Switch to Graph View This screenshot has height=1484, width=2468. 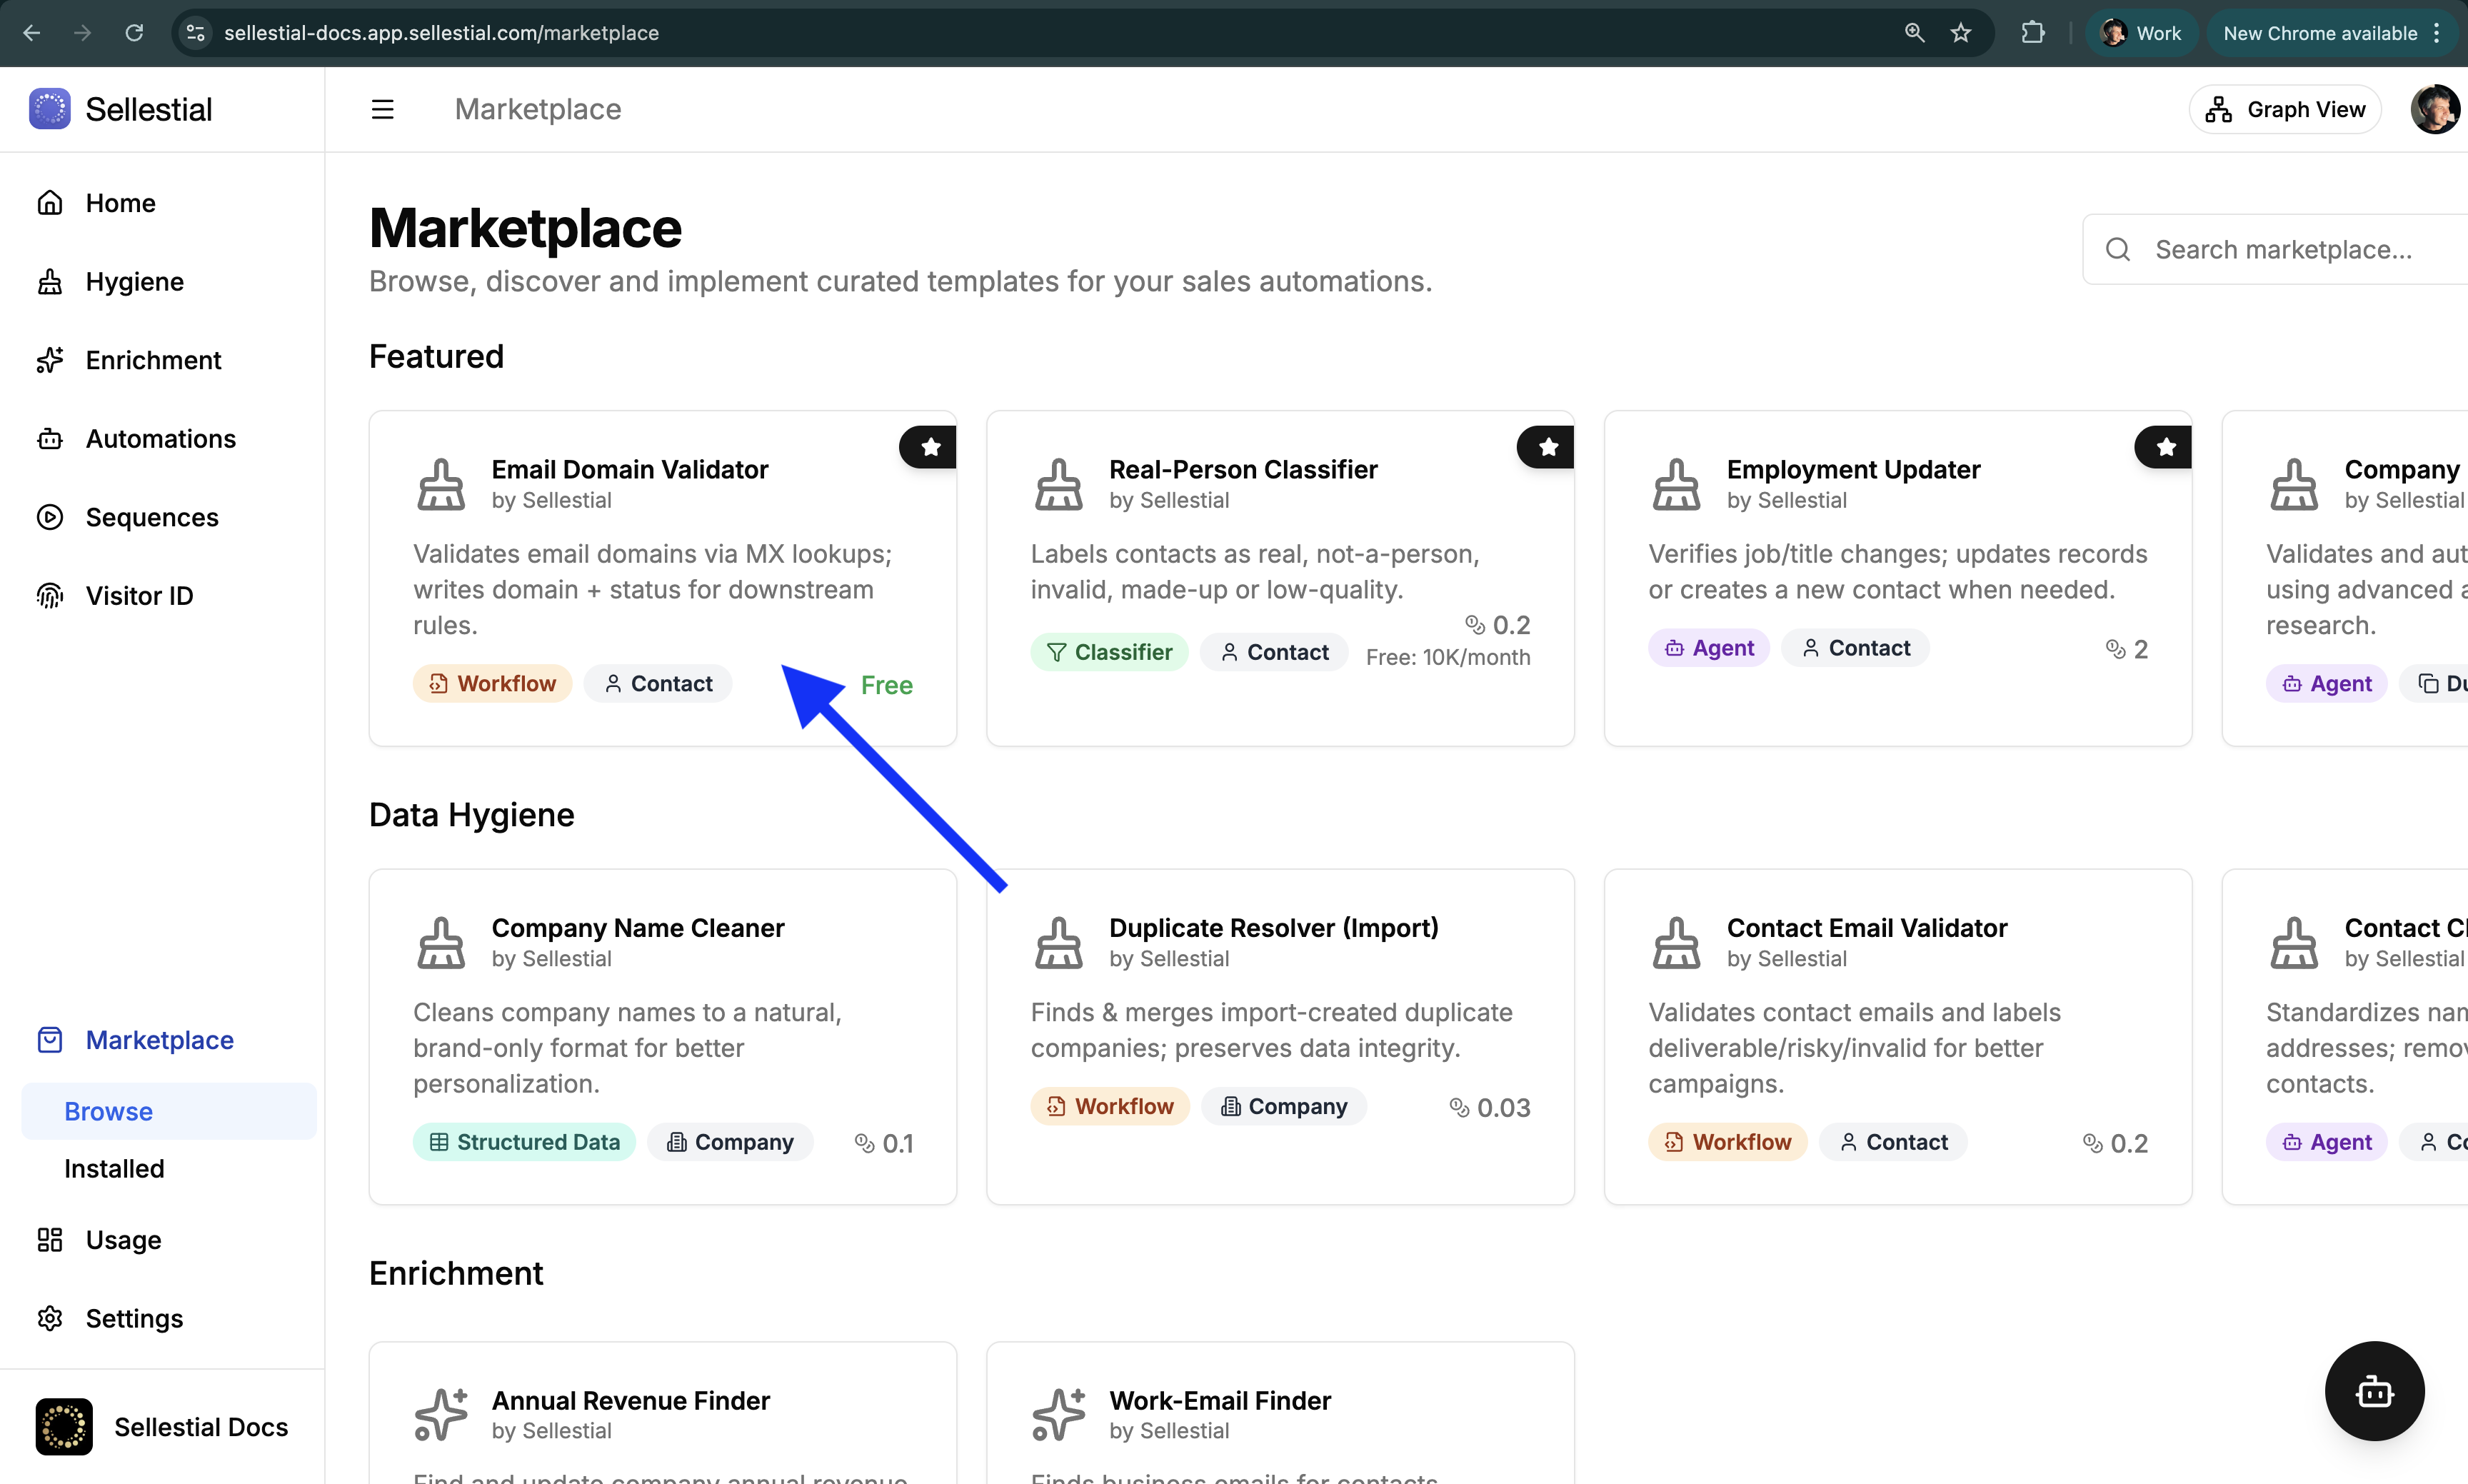point(2285,109)
